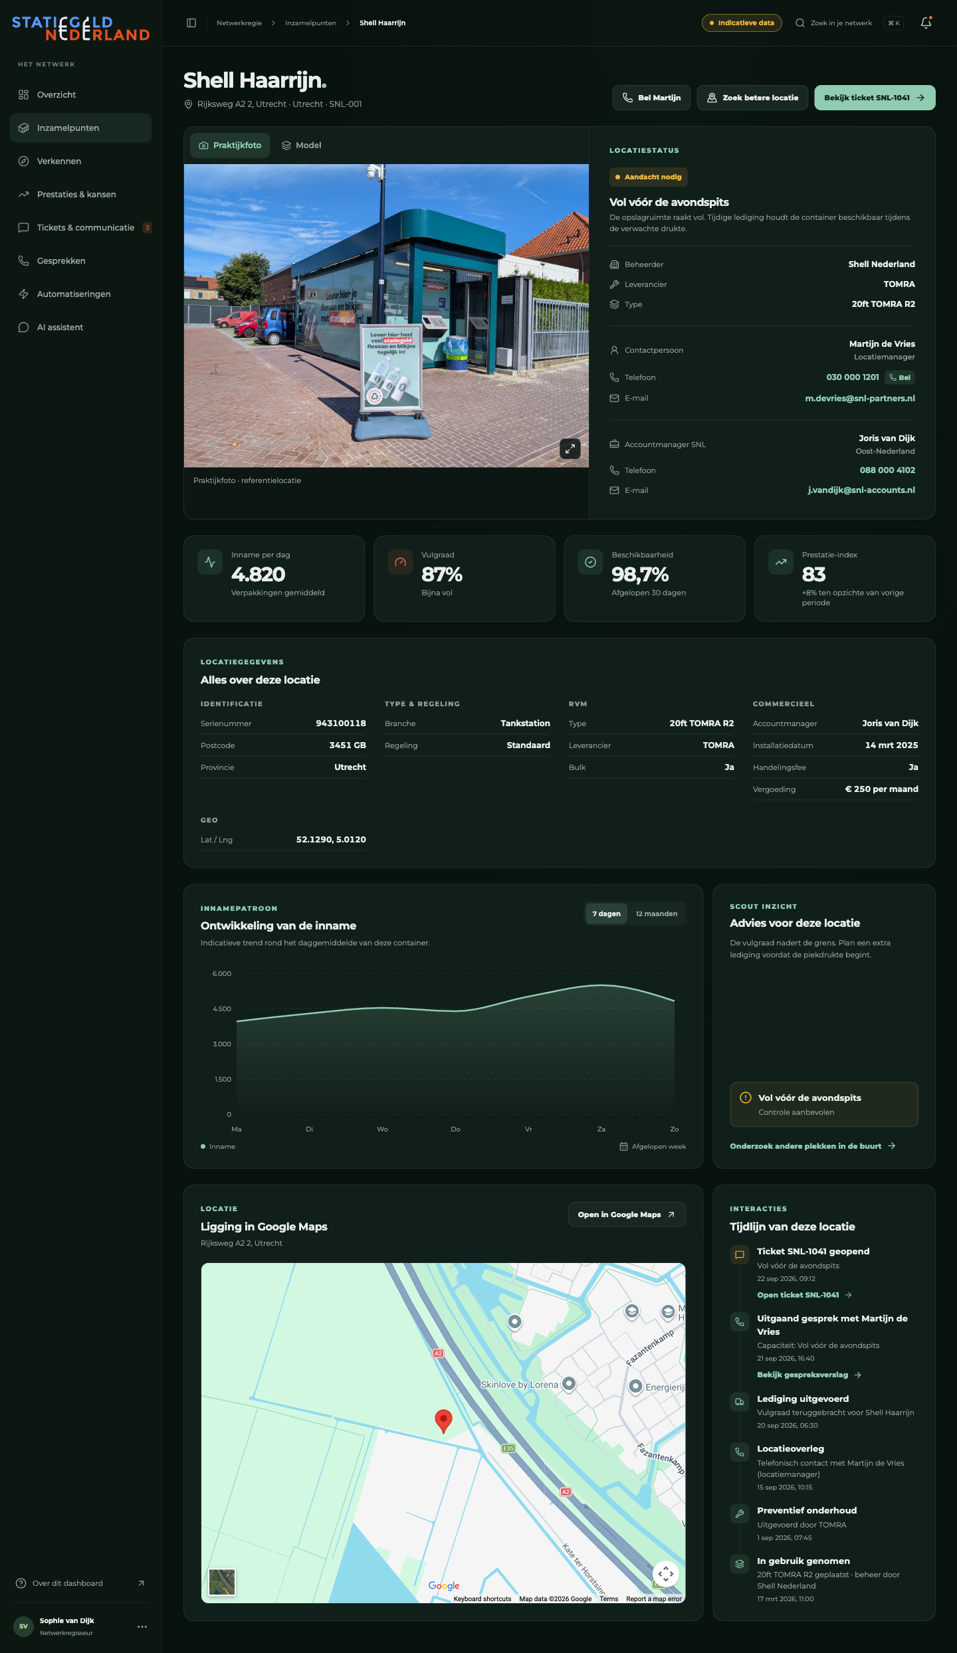
Task: Click phone number 030 000 1201
Action: click(853, 377)
